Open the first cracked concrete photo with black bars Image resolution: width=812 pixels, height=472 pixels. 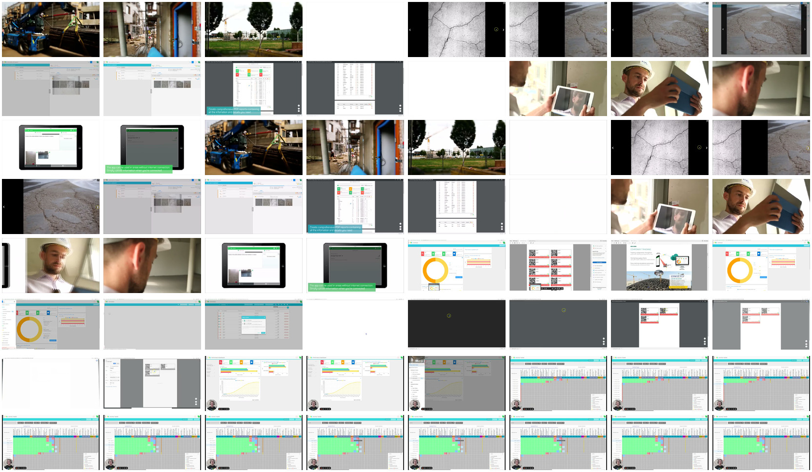(457, 29)
